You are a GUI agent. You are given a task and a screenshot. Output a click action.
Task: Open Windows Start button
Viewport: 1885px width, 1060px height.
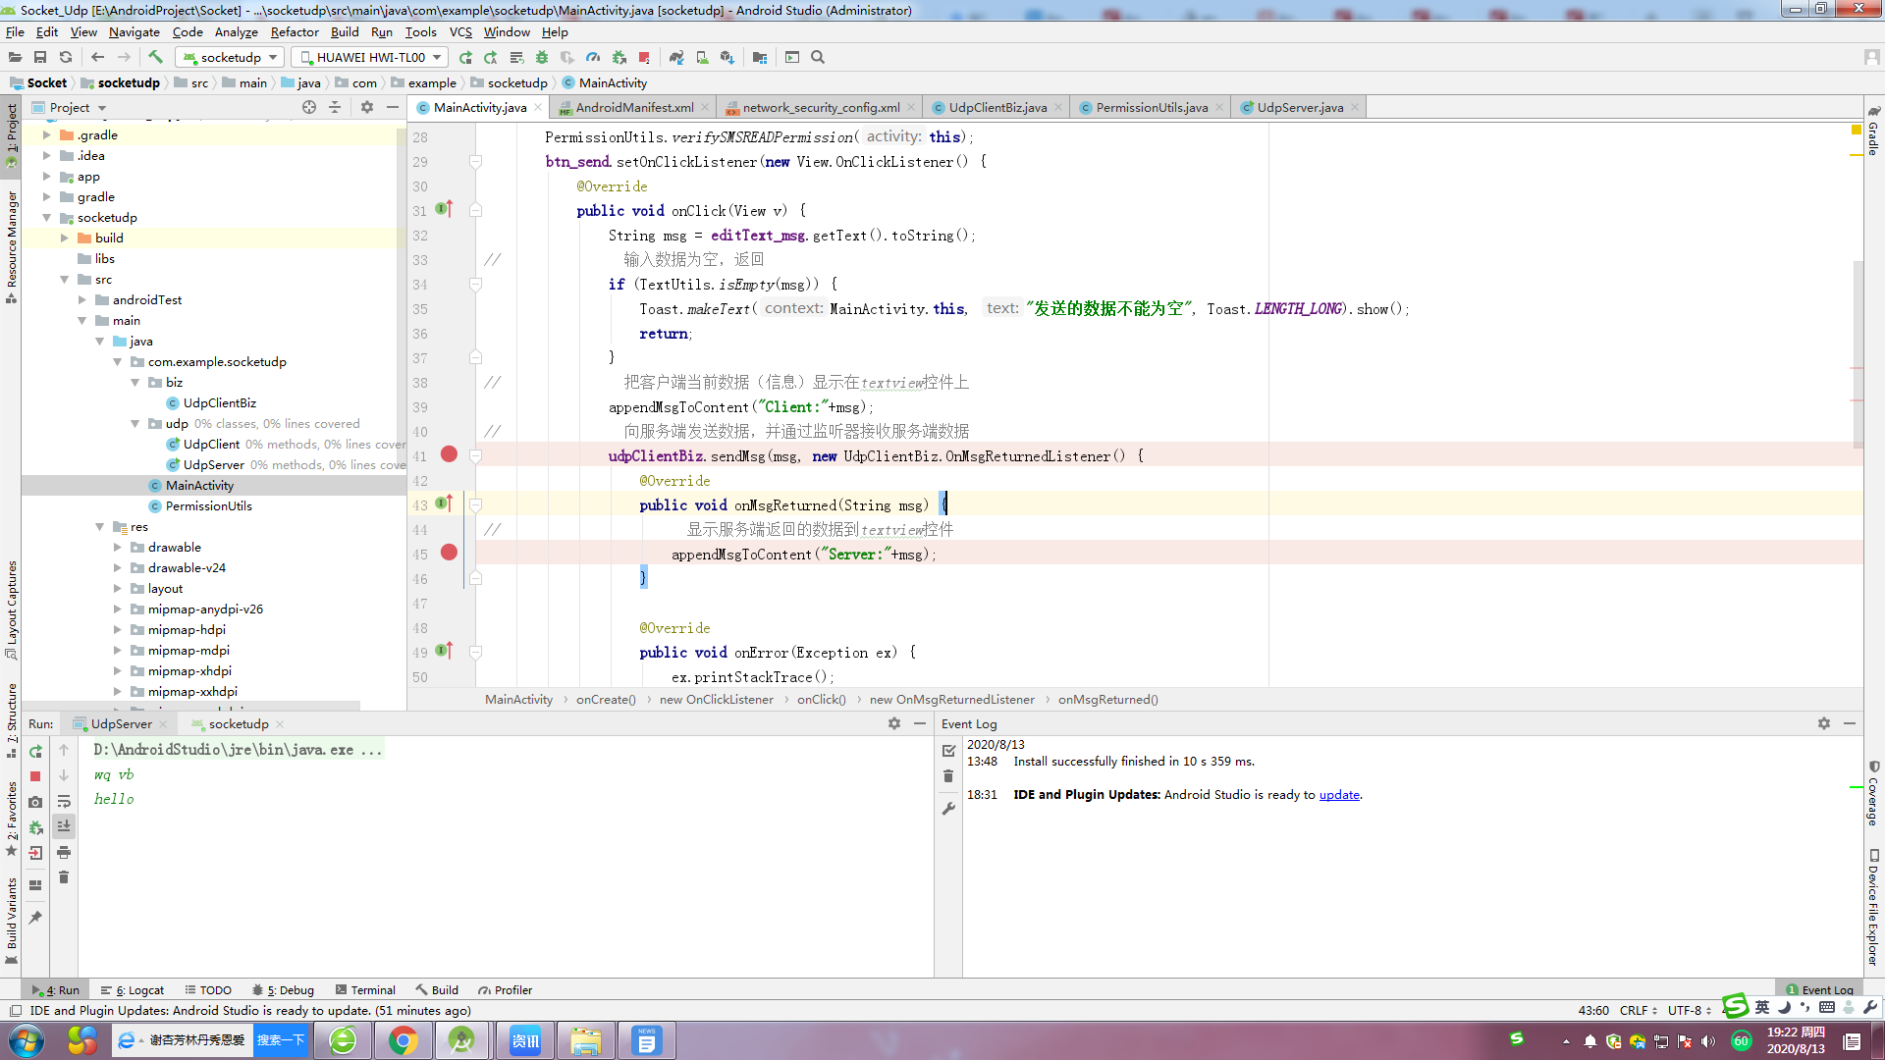(27, 1040)
